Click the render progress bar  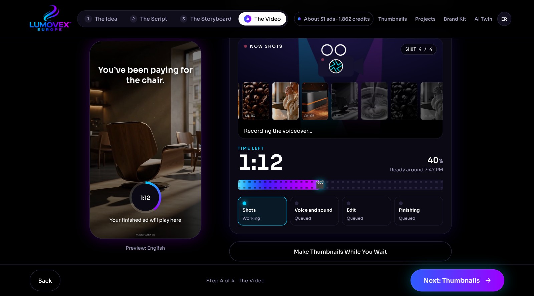[340, 185]
